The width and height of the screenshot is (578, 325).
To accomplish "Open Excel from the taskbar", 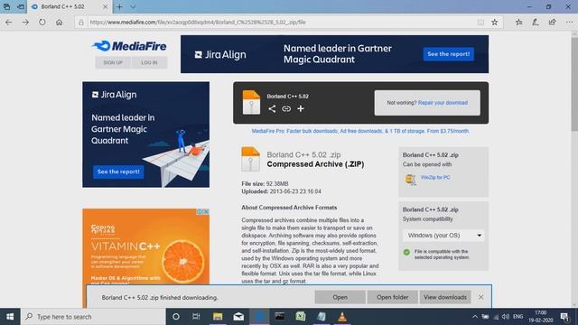I will click(301, 317).
